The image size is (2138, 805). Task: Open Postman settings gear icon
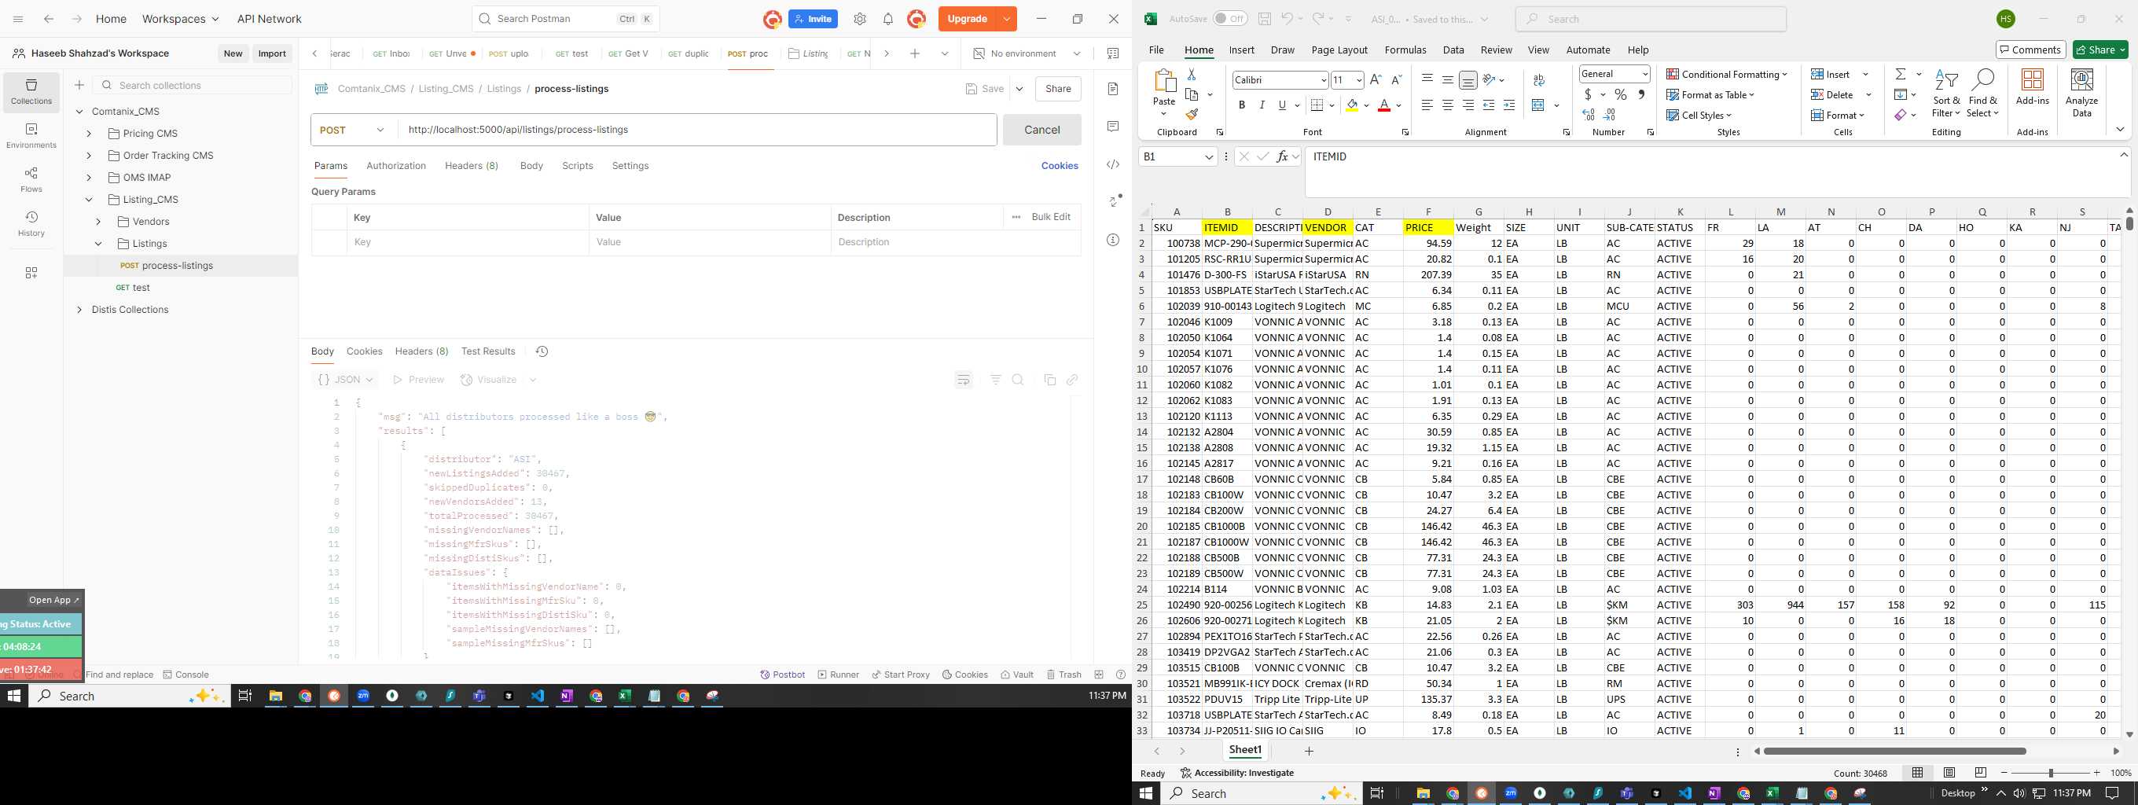tap(860, 19)
